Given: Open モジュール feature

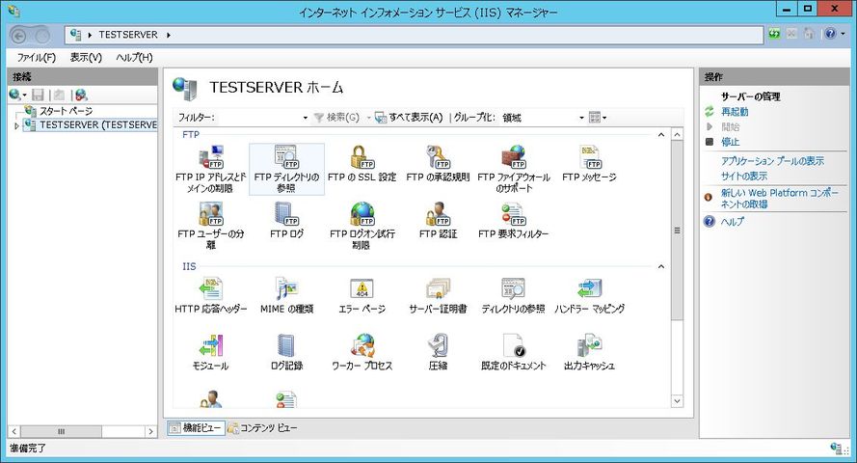Looking at the screenshot, I should coord(211,353).
